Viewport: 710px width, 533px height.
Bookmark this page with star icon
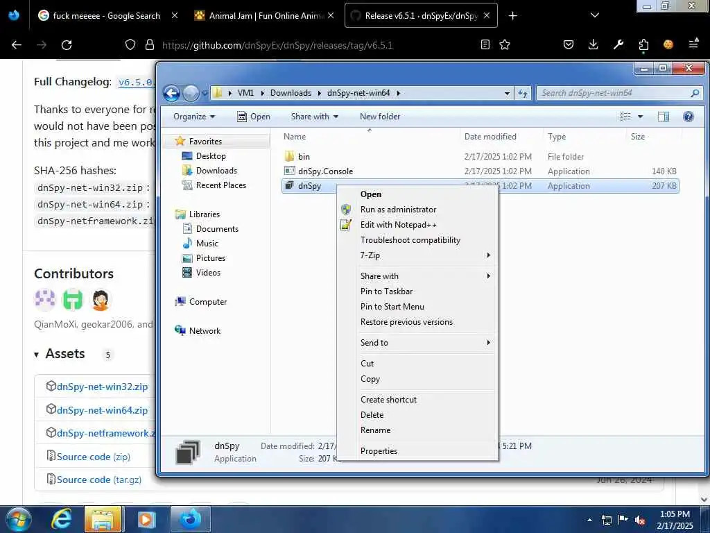(x=505, y=44)
